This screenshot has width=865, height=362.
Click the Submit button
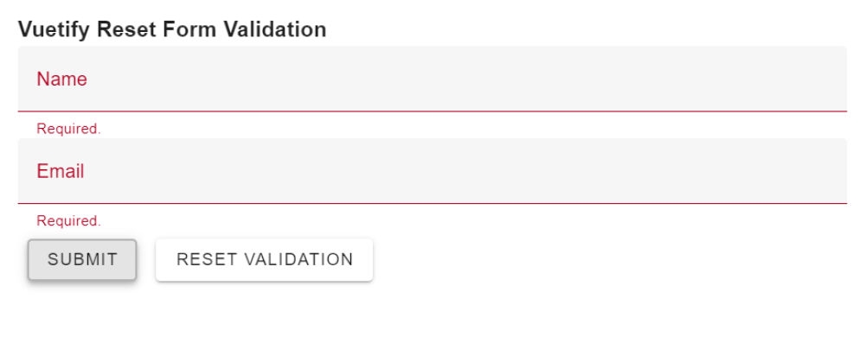coord(82,260)
